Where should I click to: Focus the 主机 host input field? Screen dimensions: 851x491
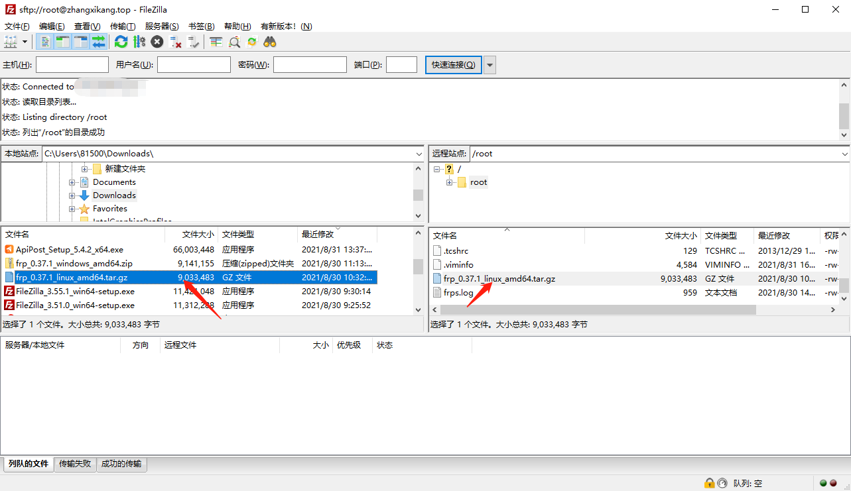[x=72, y=64]
